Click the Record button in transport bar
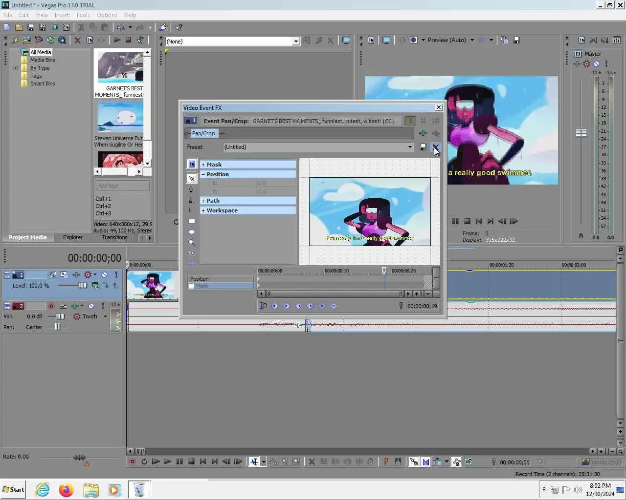Viewport: 626px width, 500px height. (x=132, y=461)
